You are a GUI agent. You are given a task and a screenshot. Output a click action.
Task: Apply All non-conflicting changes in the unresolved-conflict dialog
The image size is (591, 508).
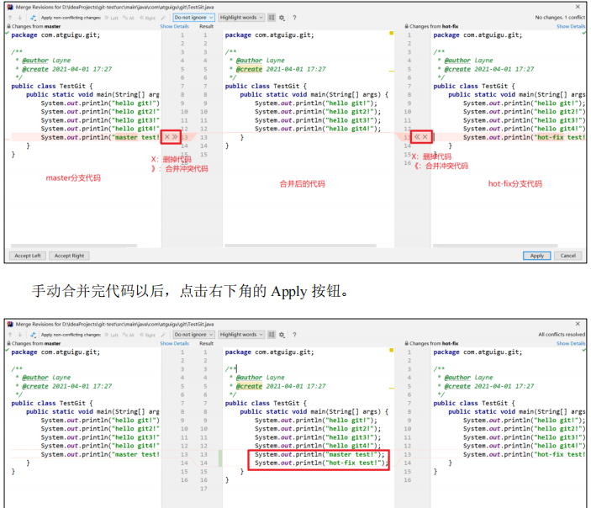click(x=129, y=18)
